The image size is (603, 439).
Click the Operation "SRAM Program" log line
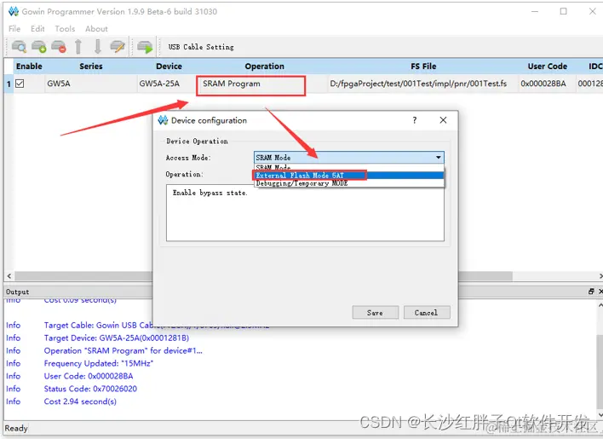[123, 350]
